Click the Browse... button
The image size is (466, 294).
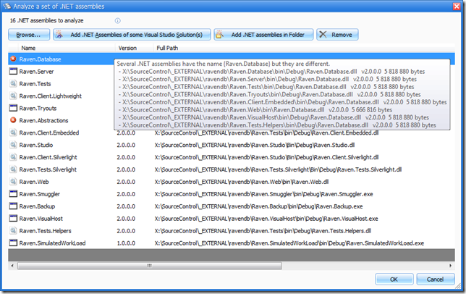(29, 35)
